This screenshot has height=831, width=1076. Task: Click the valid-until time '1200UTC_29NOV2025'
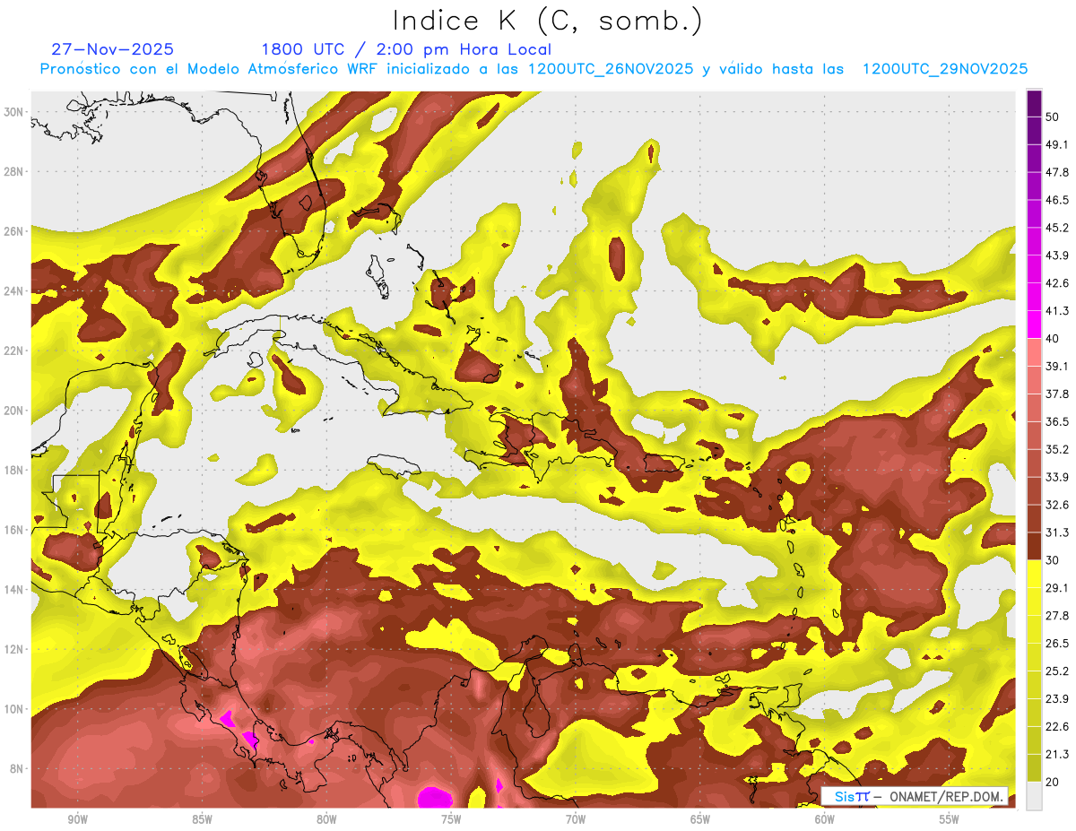pos(945,69)
